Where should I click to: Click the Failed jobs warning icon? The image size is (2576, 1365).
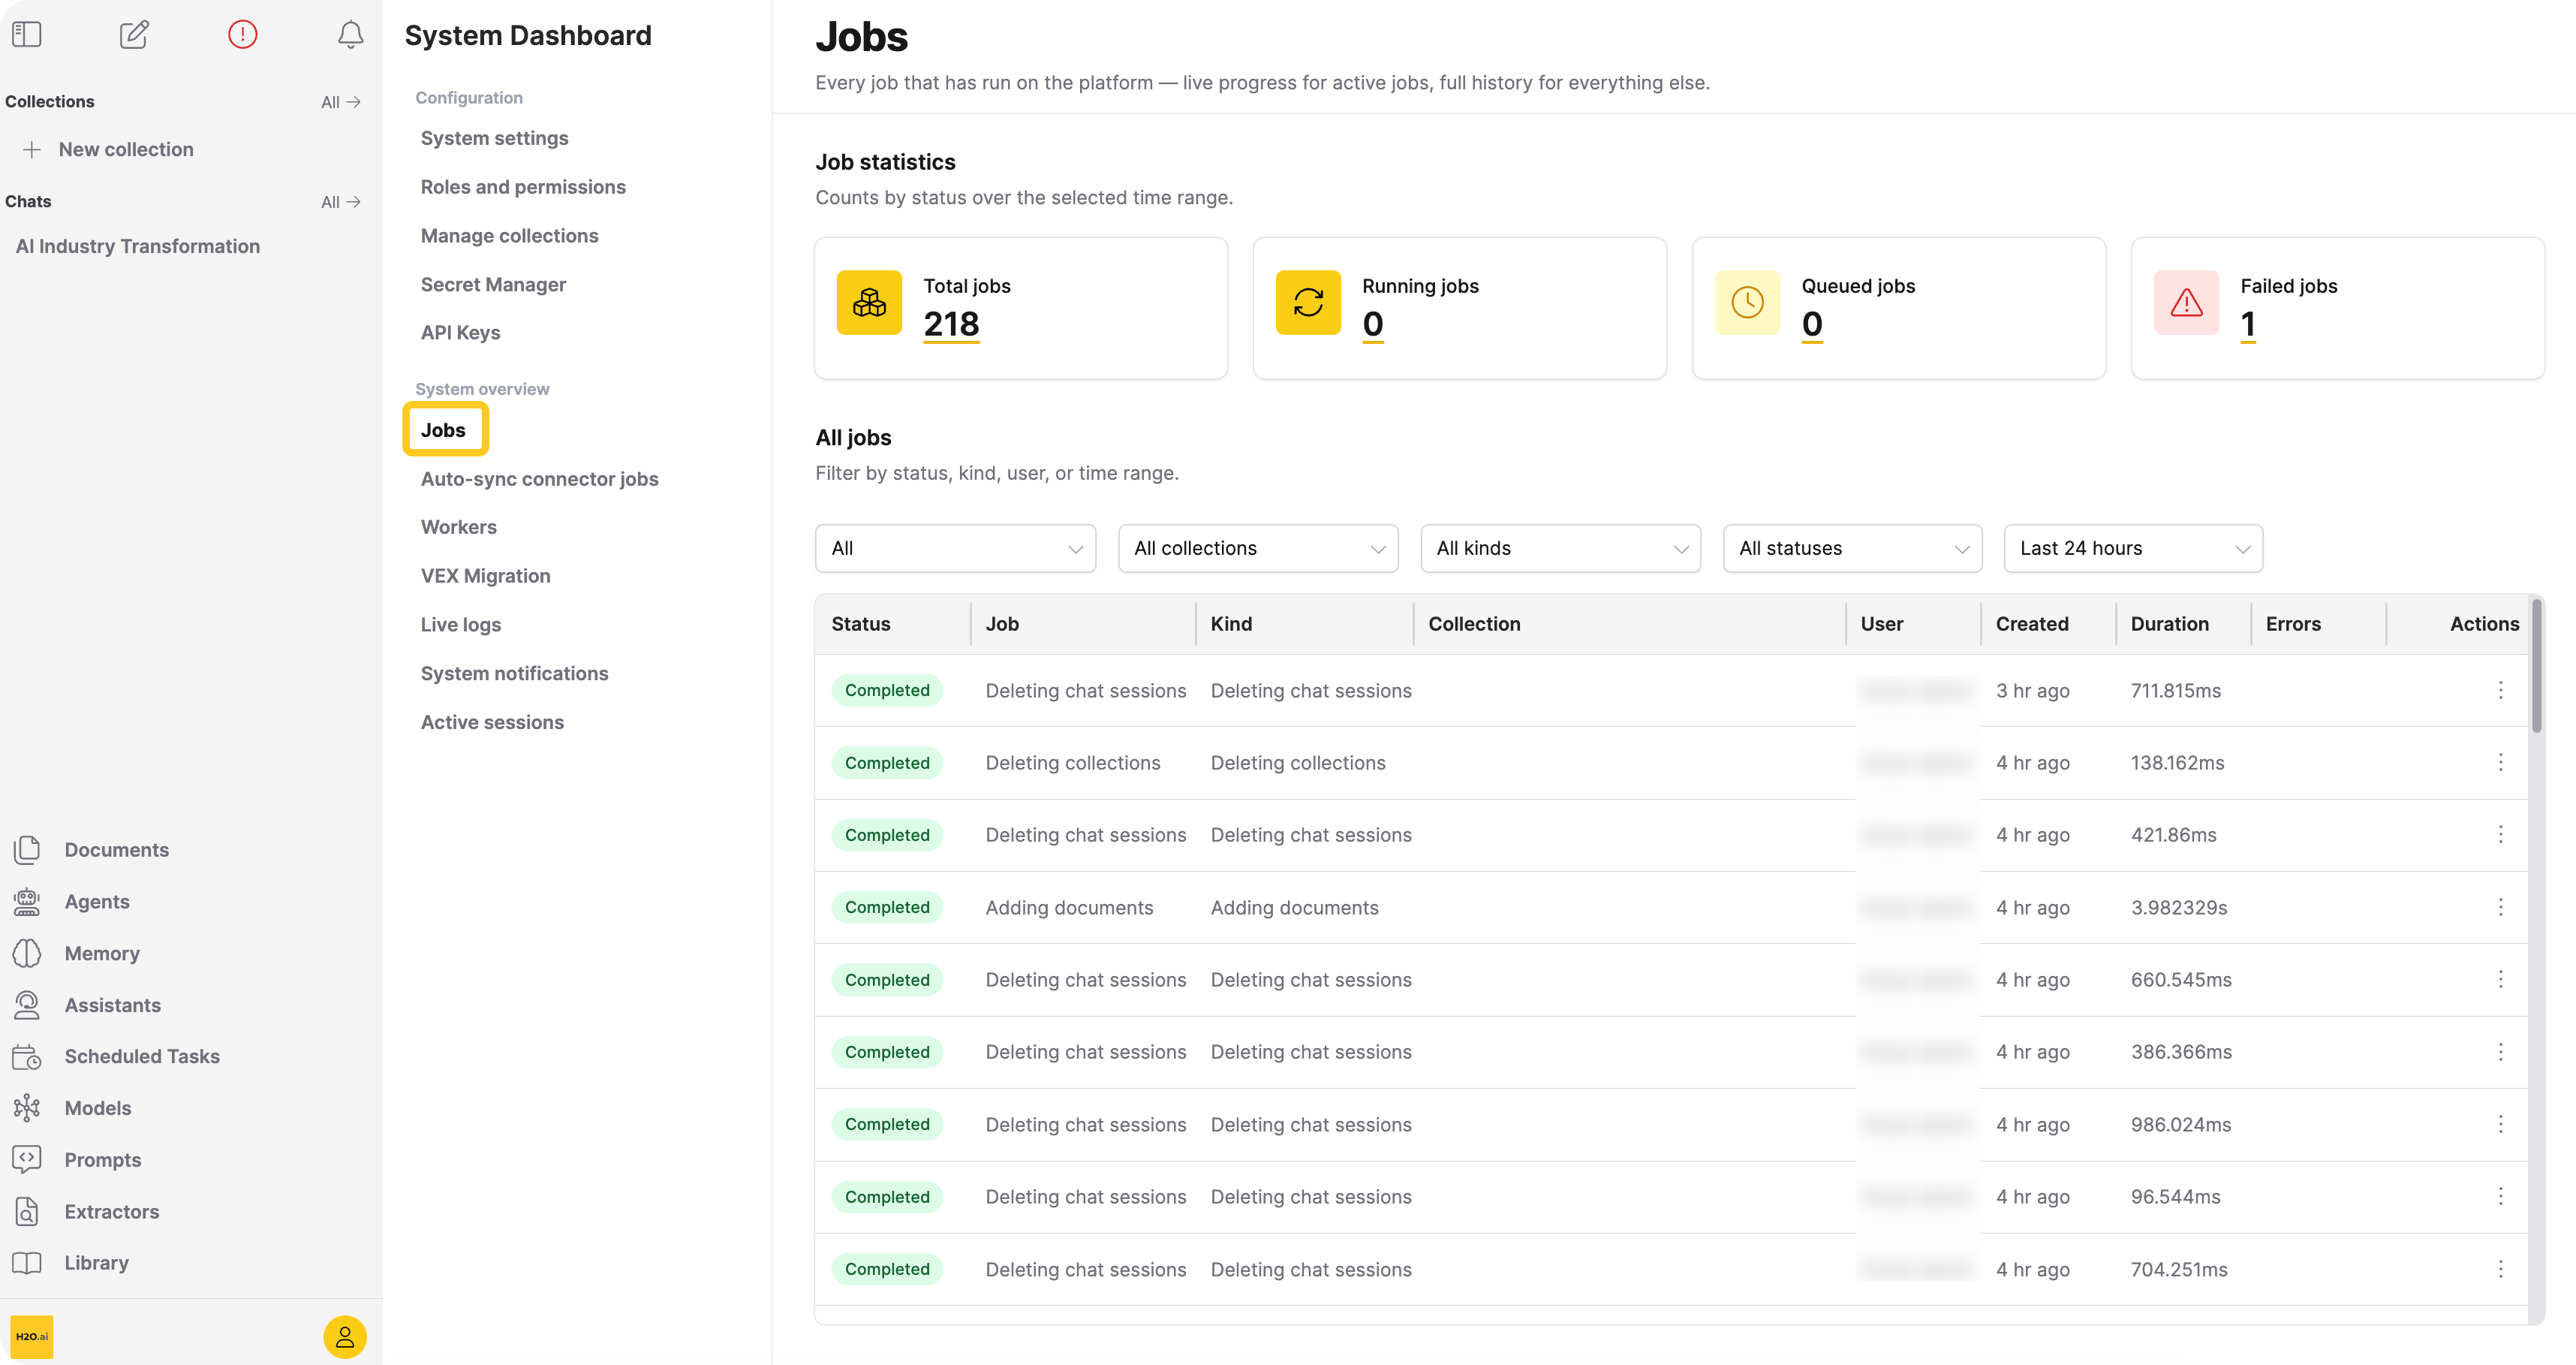2186,303
